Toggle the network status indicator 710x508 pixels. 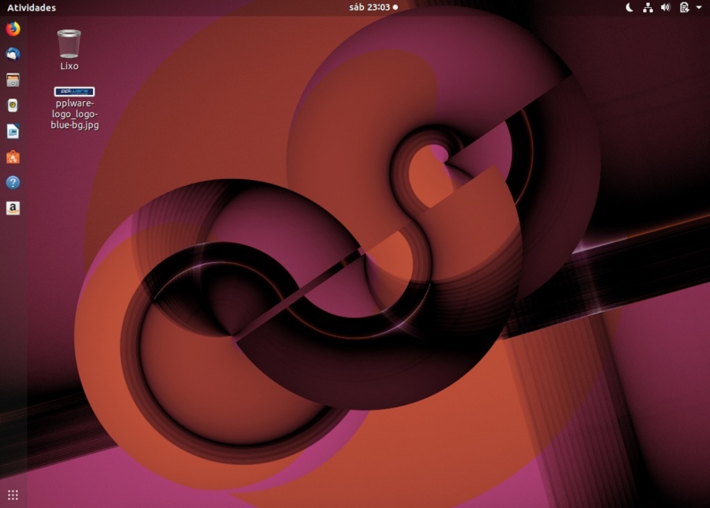648,8
